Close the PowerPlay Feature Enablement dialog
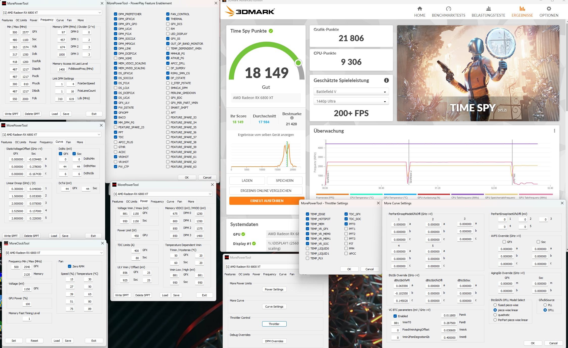 [x=216, y=3]
